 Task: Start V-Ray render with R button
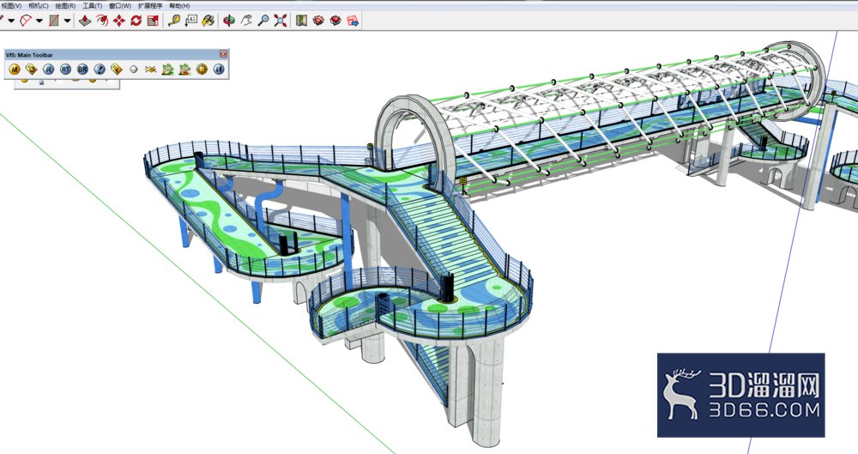click(49, 70)
